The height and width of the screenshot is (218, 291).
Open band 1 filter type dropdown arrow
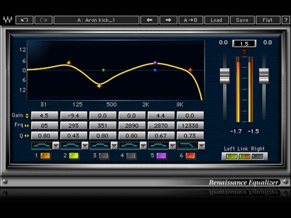coord(56,146)
